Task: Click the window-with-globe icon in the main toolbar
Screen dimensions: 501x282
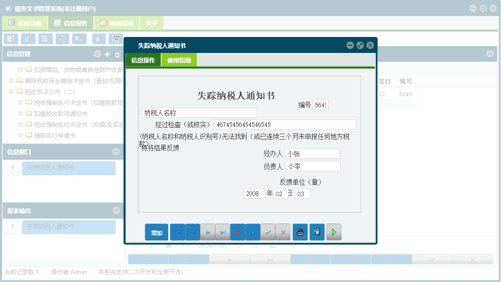Action: tap(79, 39)
